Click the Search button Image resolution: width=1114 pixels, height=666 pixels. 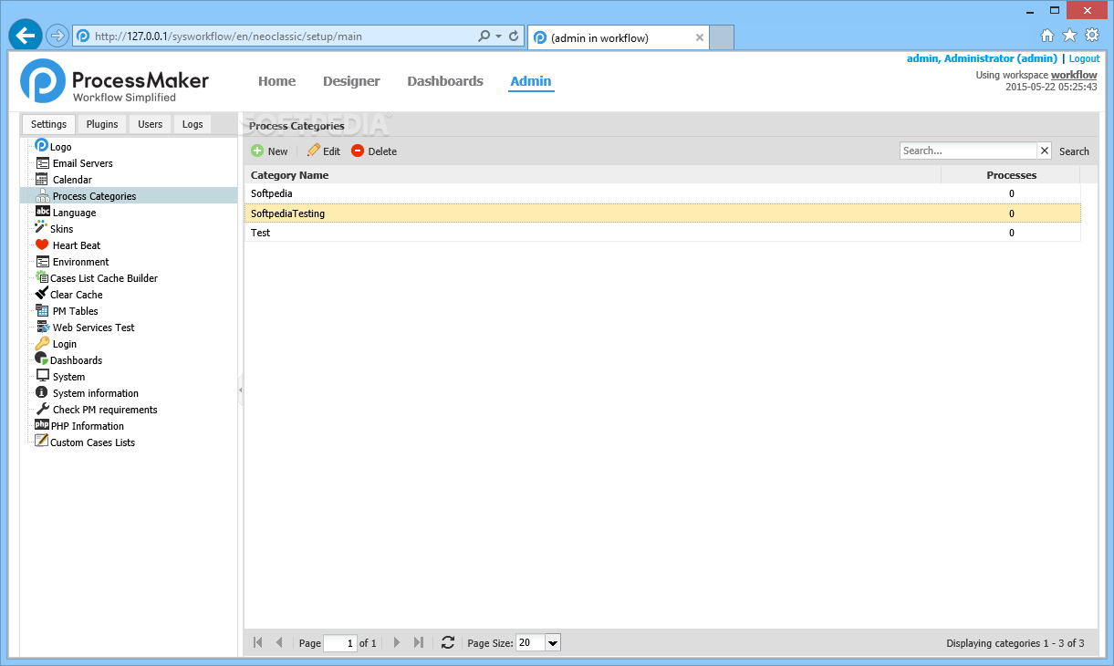click(x=1074, y=151)
